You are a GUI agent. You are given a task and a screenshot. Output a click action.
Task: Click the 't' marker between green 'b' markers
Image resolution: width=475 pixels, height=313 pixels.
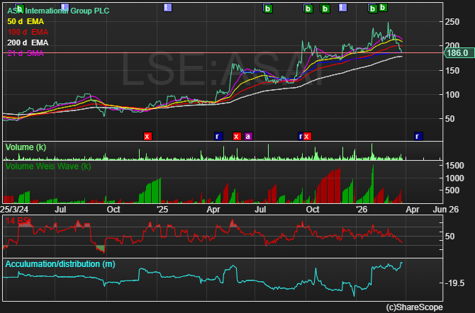(342, 8)
